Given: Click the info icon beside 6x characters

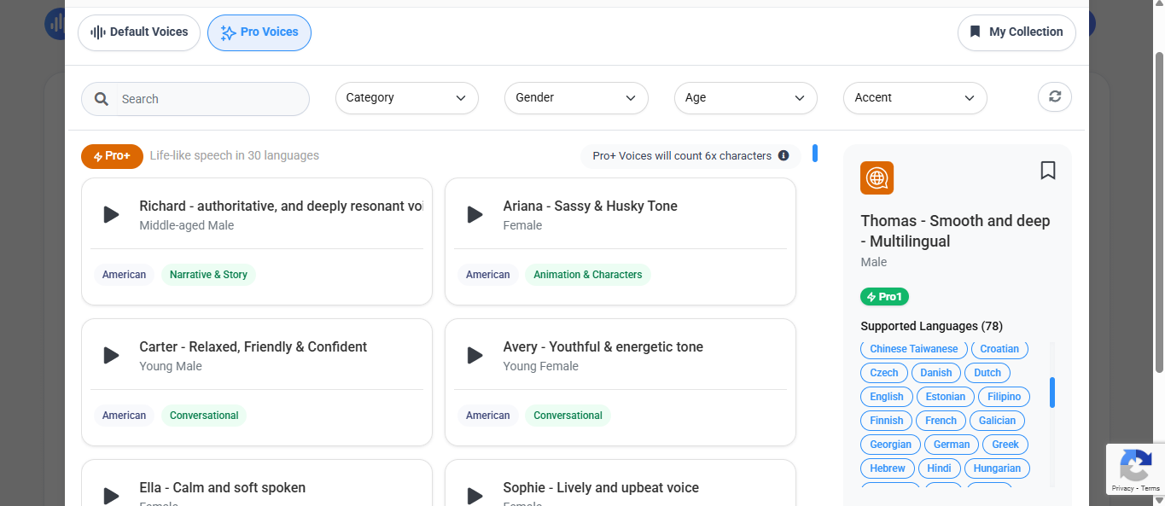Looking at the screenshot, I should coord(783,156).
